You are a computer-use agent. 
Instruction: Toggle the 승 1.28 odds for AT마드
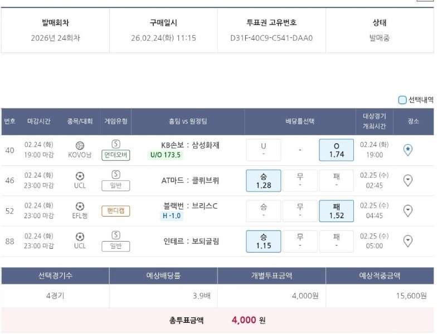(263, 180)
